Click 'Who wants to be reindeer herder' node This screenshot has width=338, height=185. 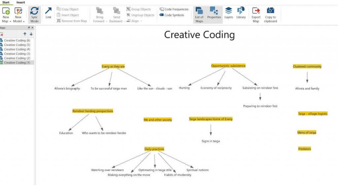pyautogui.click(x=104, y=133)
